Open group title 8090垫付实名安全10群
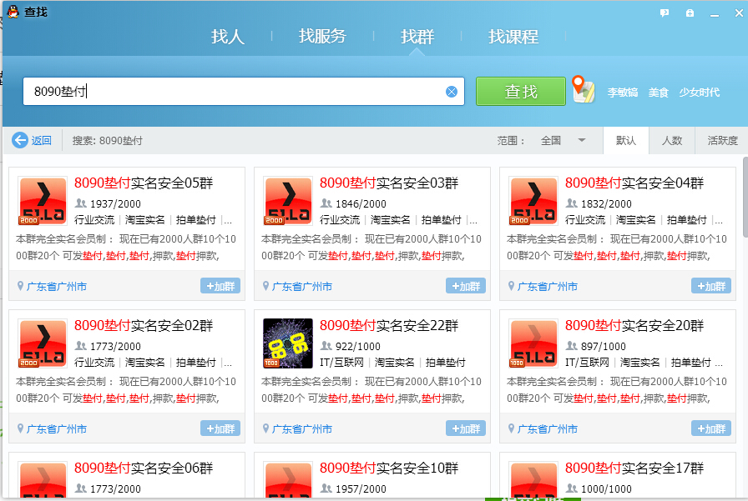748x501 pixels. [x=389, y=468]
